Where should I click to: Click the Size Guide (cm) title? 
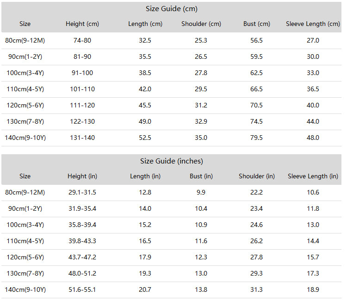click(171, 9)
